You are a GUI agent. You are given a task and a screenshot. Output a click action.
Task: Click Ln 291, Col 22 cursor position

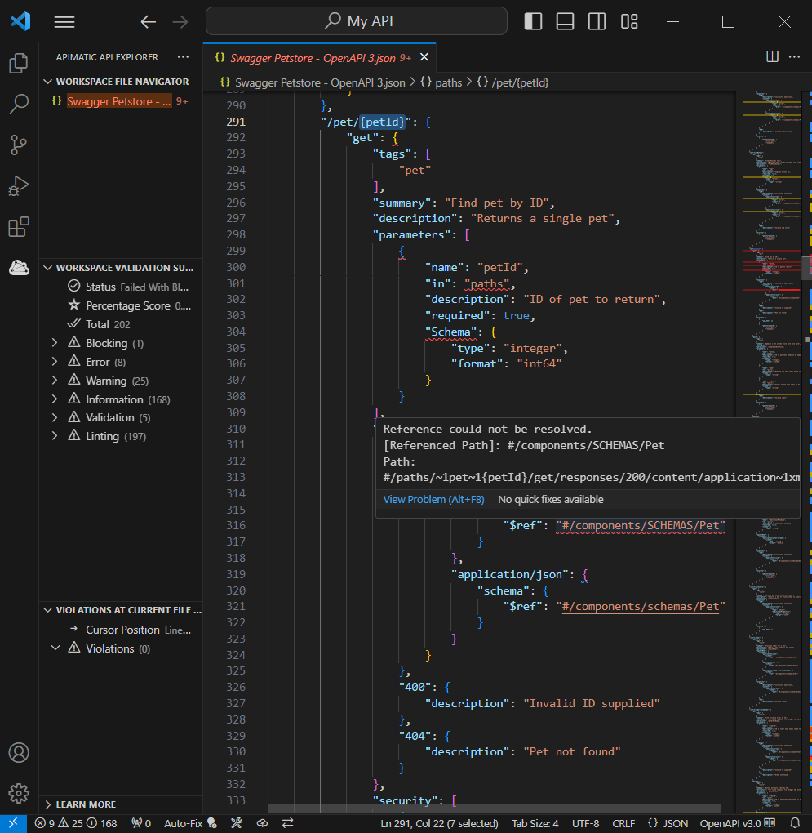[439, 823]
